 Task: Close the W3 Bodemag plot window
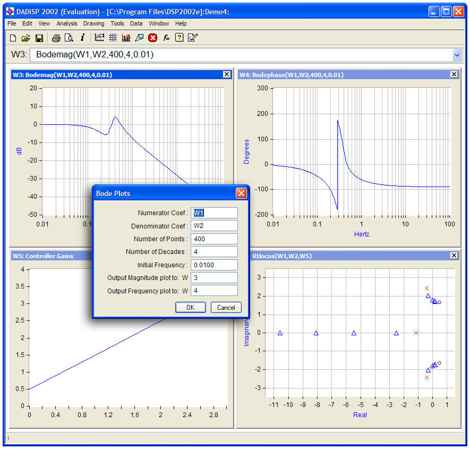(x=227, y=74)
